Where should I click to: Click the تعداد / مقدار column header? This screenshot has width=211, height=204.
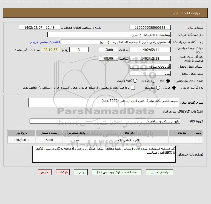pyautogui.click(x=49, y=133)
